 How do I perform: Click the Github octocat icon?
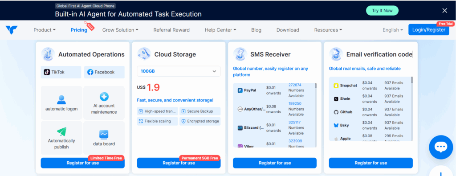(x=336, y=112)
